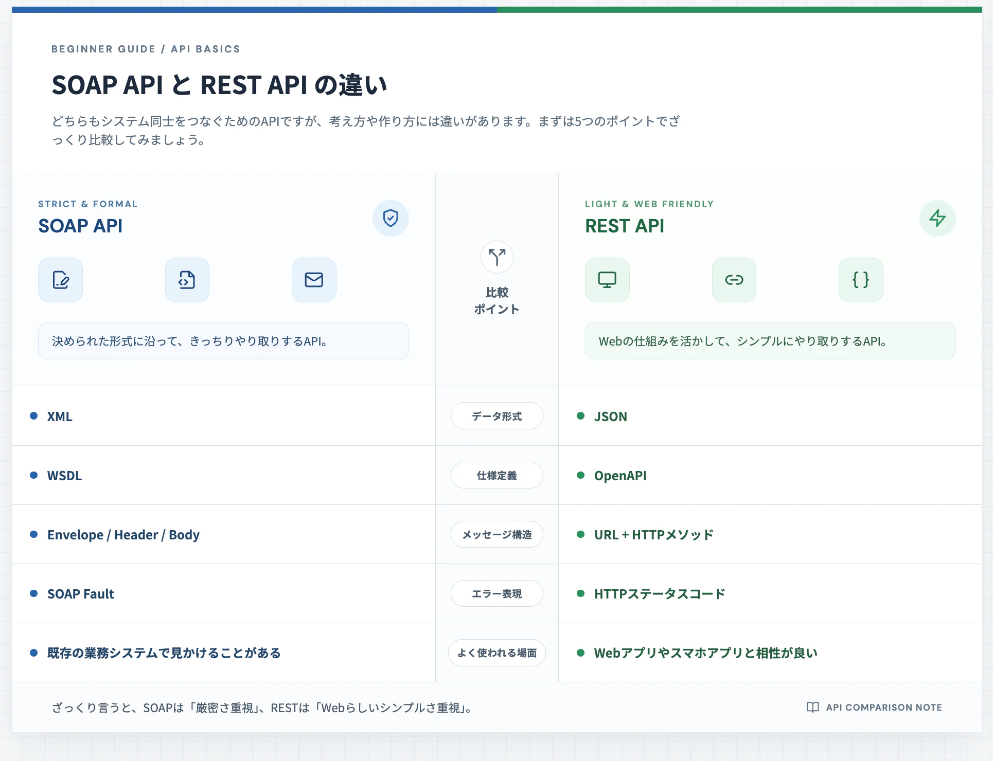Click the REST description box about Webの仕組み
Image resolution: width=993 pixels, height=761 pixels.
770,341
